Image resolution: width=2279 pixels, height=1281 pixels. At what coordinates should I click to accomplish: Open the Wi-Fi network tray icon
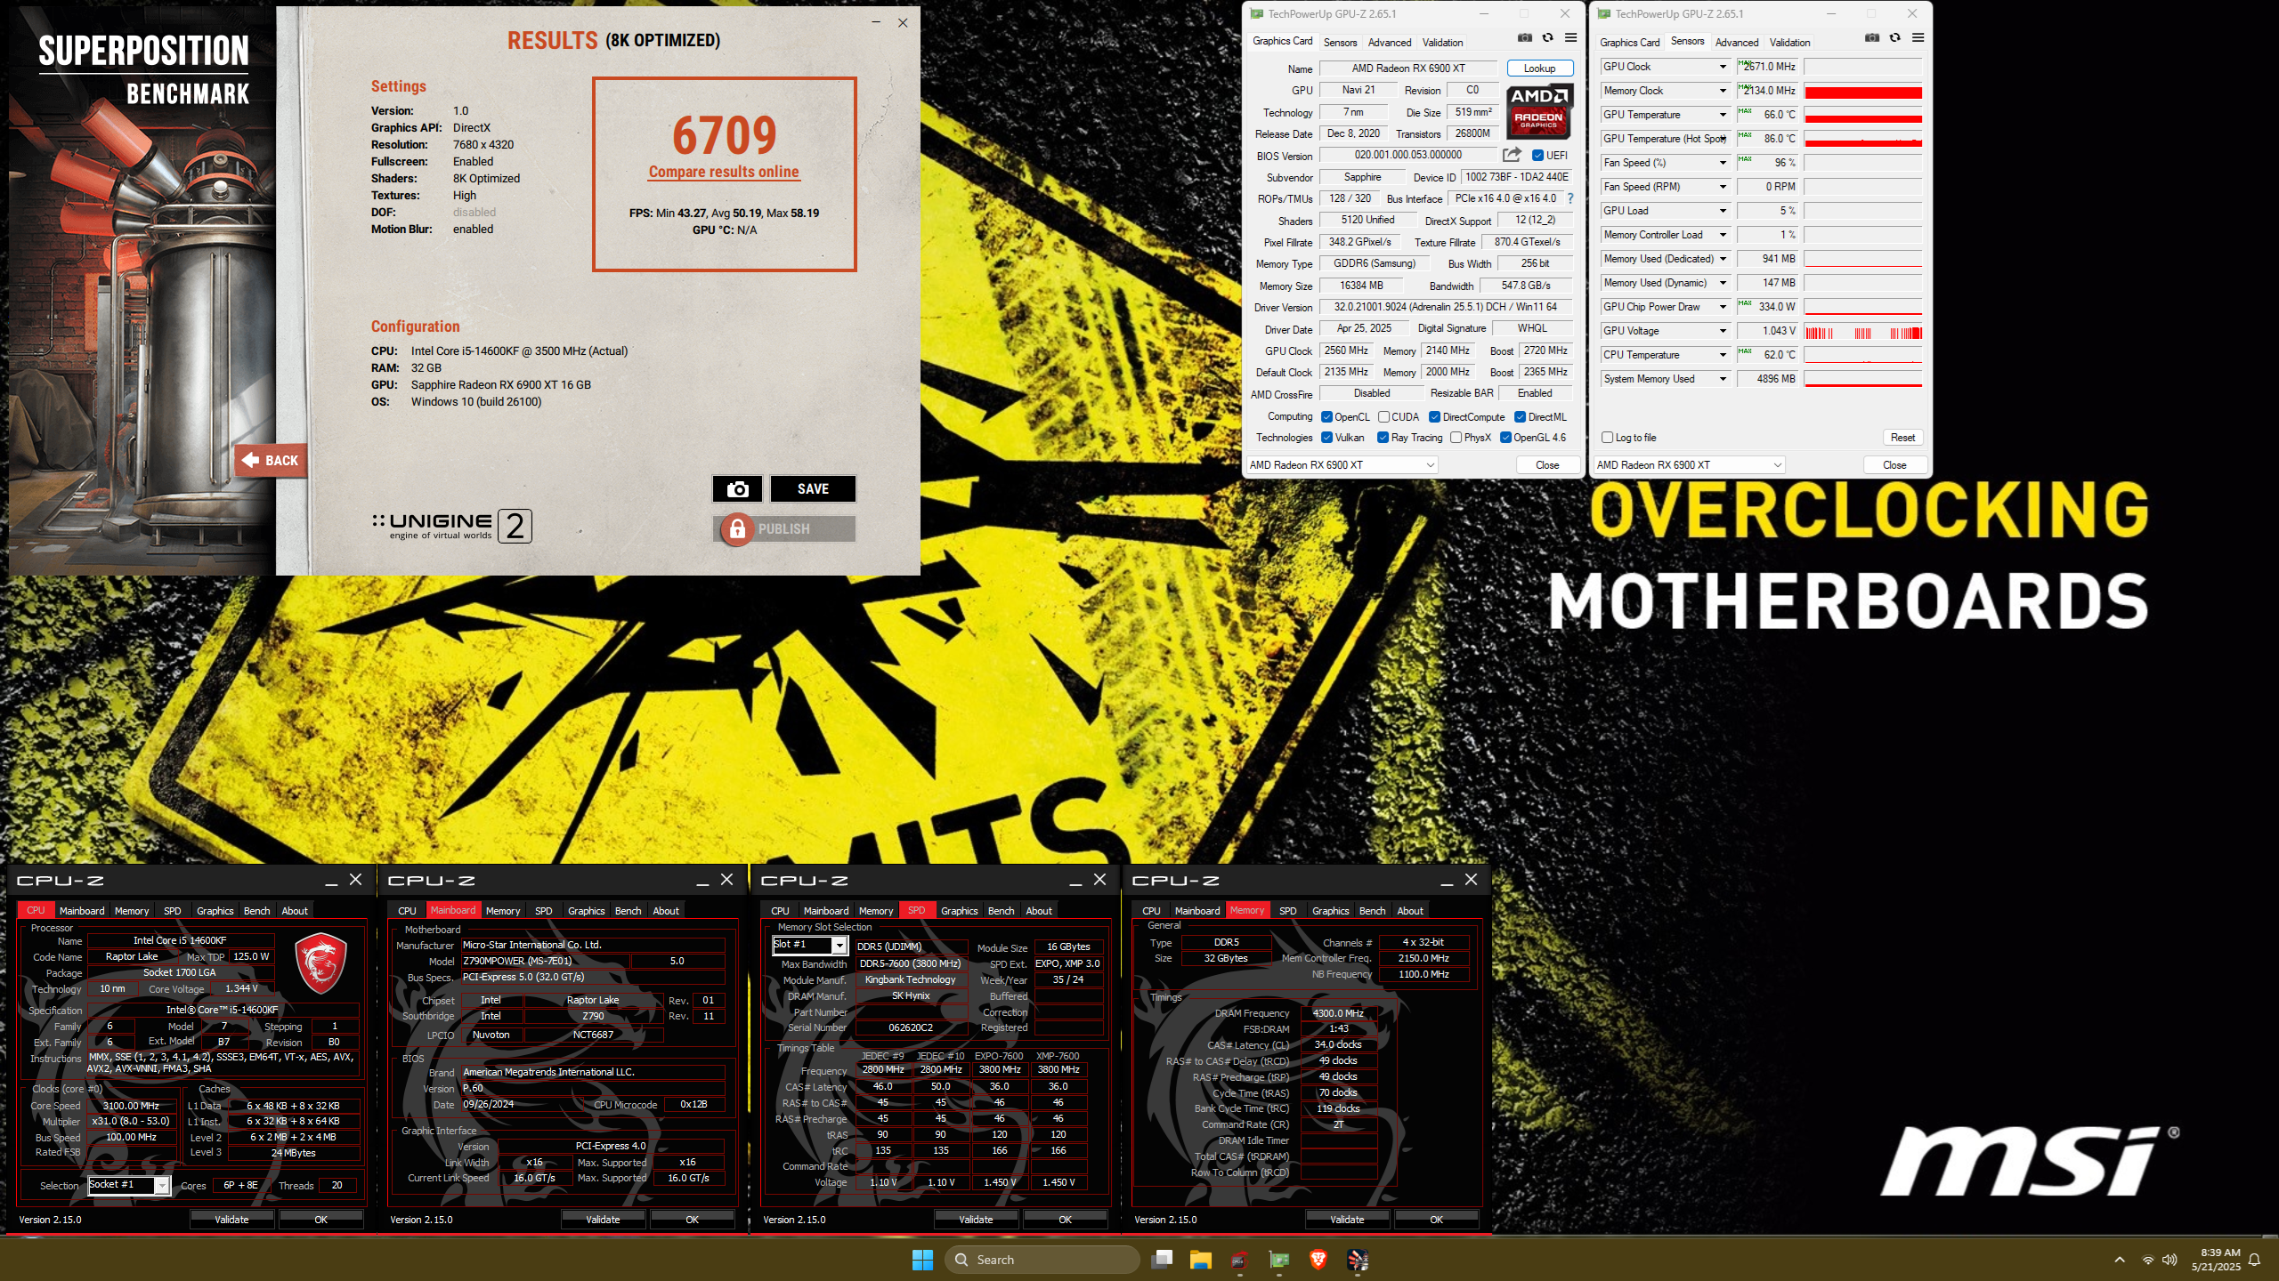(2148, 1260)
